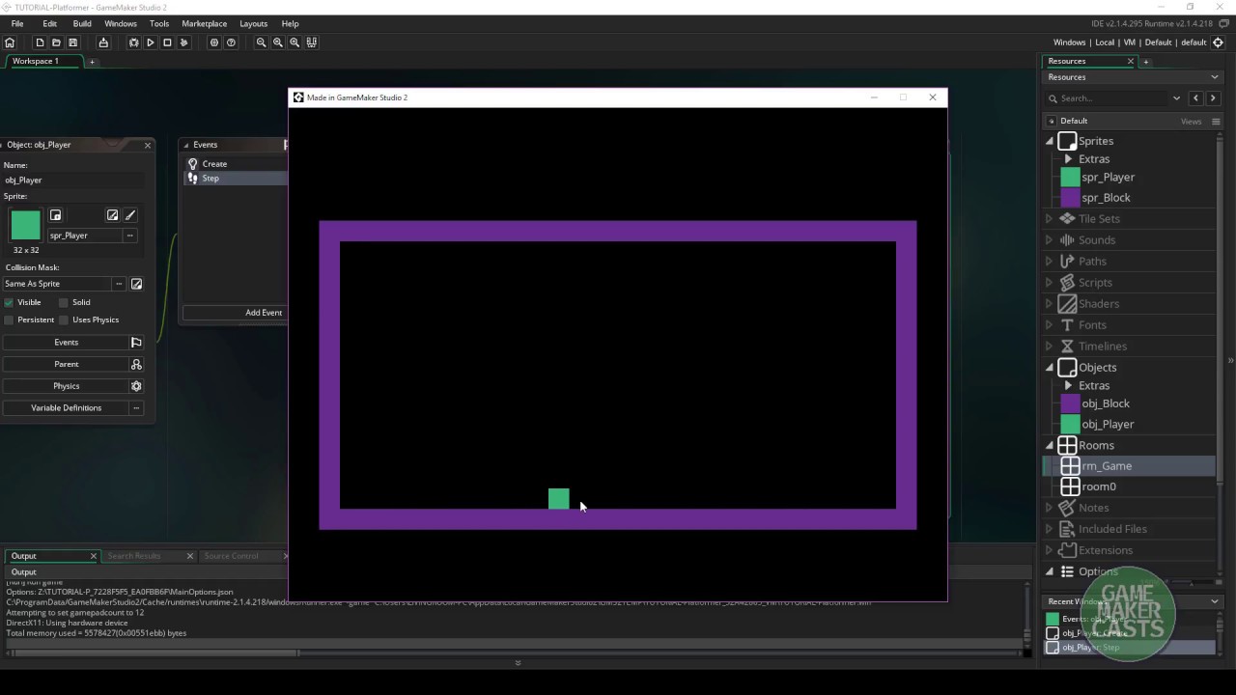Click edit sprite icon in object editor
Viewport: 1236px width, 695px height.
(112, 215)
